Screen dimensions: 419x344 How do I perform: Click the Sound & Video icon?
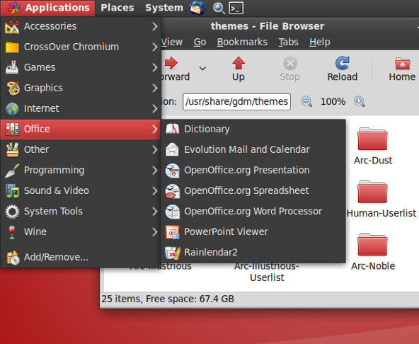[12, 191]
